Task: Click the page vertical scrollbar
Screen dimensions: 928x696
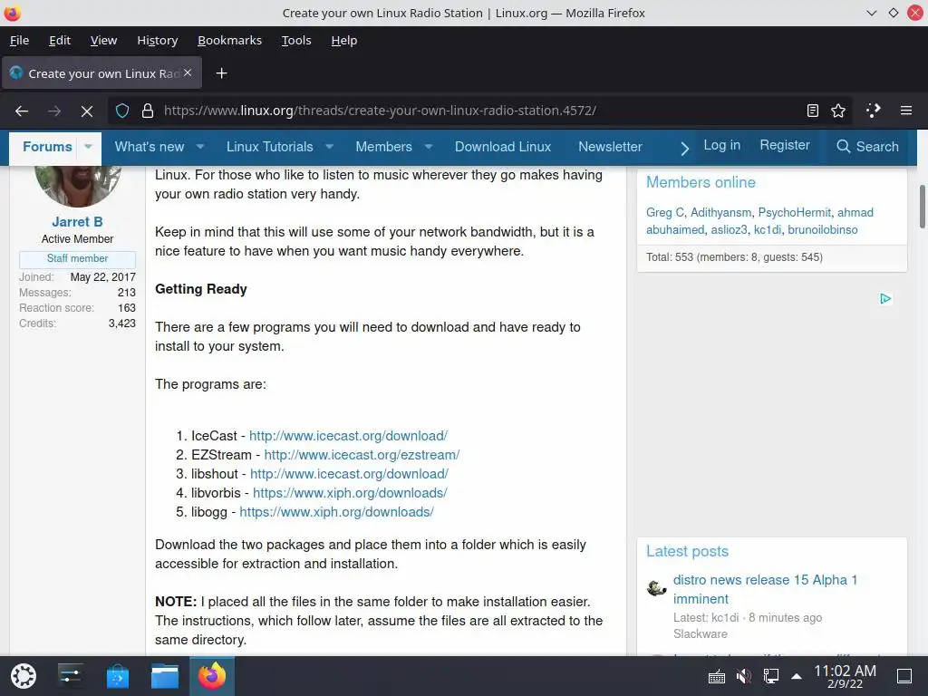Action: click(922, 207)
